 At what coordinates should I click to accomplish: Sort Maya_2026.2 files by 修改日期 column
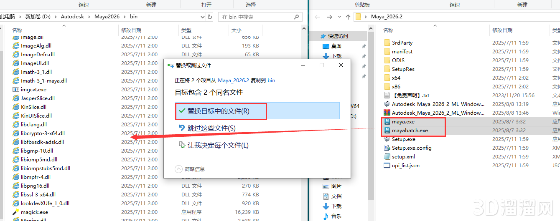502,30
